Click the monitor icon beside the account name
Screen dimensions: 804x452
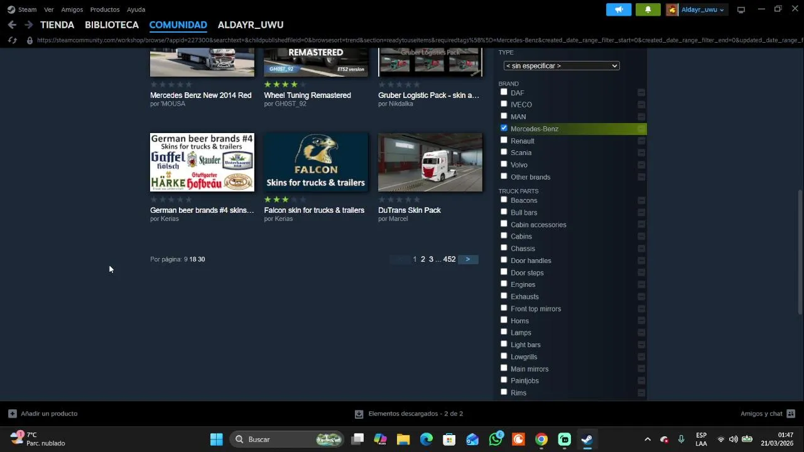(x=741, y=9)
